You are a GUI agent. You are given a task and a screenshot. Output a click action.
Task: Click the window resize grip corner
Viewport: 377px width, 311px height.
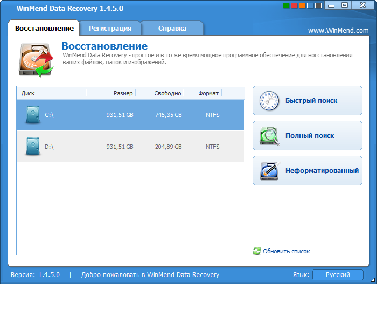(373, 280)
